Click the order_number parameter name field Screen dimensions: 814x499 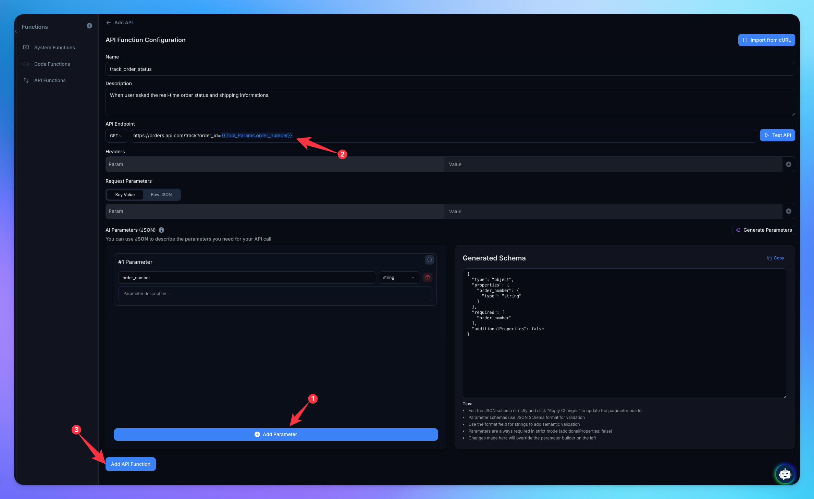pos(247,278)
